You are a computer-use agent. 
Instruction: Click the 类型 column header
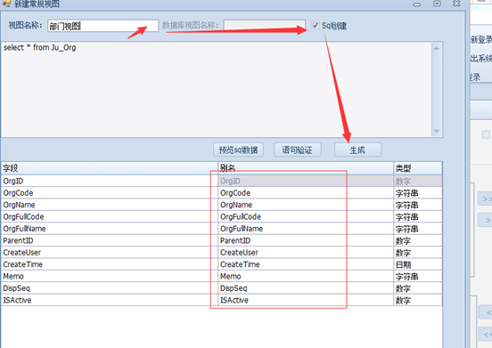[x=418, y=168]
